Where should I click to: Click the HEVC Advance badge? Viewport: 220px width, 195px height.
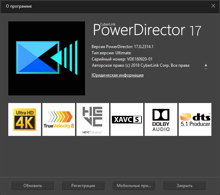pos(93,119)
